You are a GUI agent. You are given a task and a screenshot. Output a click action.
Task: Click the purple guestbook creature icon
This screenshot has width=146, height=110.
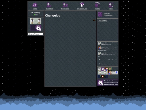100,14
